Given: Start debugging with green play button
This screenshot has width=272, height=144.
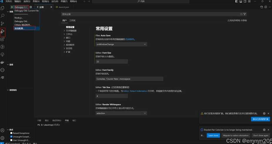Looking at the screenshot, I should (x=12, y=7).
